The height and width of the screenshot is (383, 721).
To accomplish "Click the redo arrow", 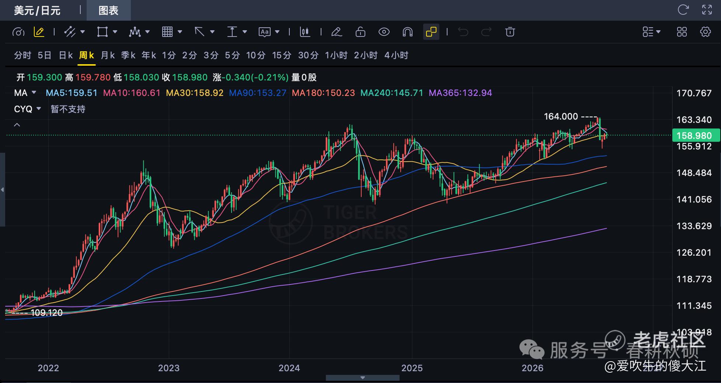I will pos(487,32).
